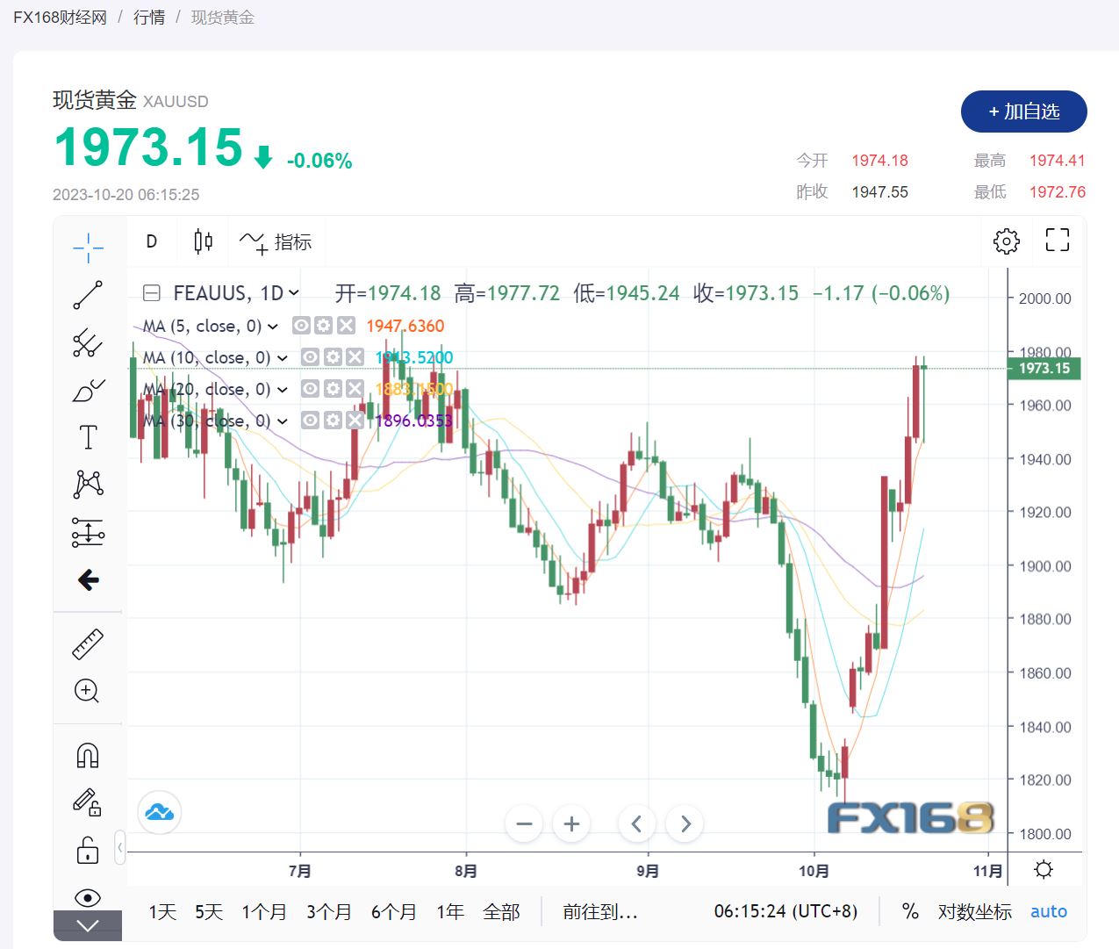Select the crosshair cursor tool
This screenshot has height=949, width=1119.
tap(88, 248)
